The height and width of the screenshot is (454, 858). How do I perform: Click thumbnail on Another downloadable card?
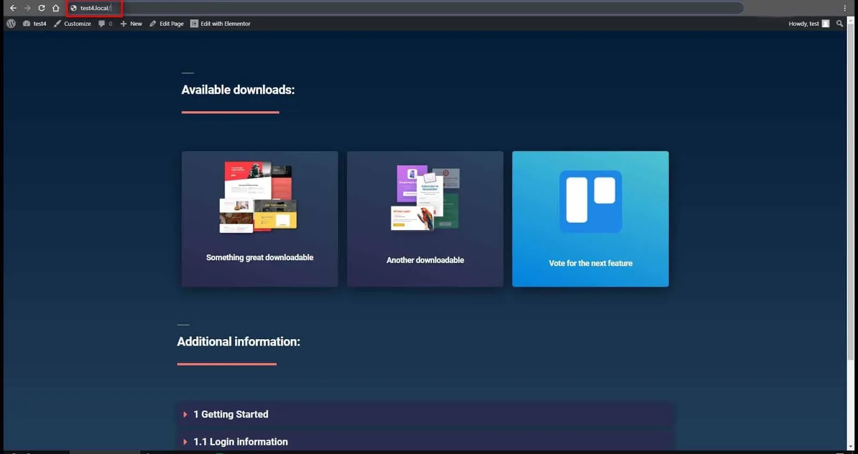(x=425, y=197)
